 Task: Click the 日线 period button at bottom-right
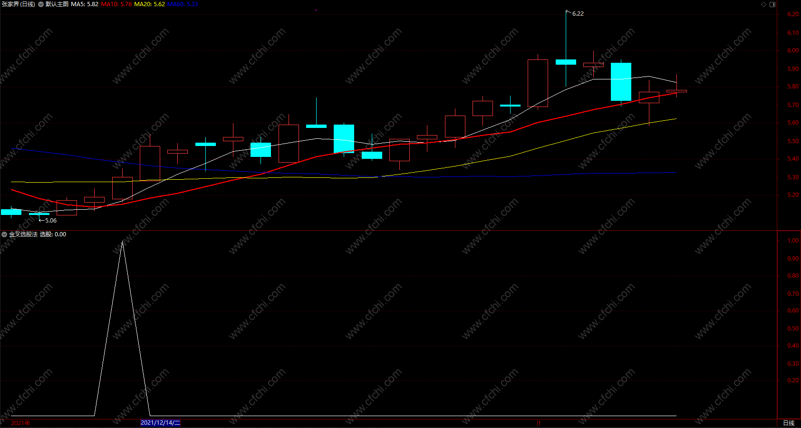coord(789,423)
